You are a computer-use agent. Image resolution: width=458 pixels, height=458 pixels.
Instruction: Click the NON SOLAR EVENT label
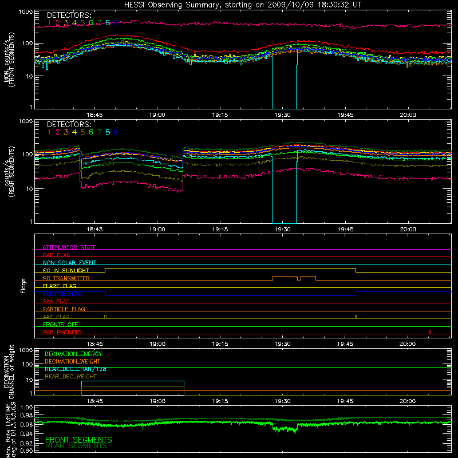coord(69,263)
